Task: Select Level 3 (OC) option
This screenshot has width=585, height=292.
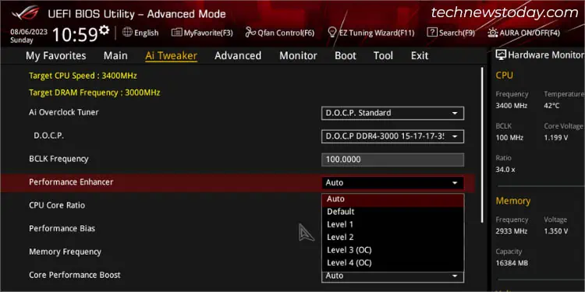Action: click(392, 250)
